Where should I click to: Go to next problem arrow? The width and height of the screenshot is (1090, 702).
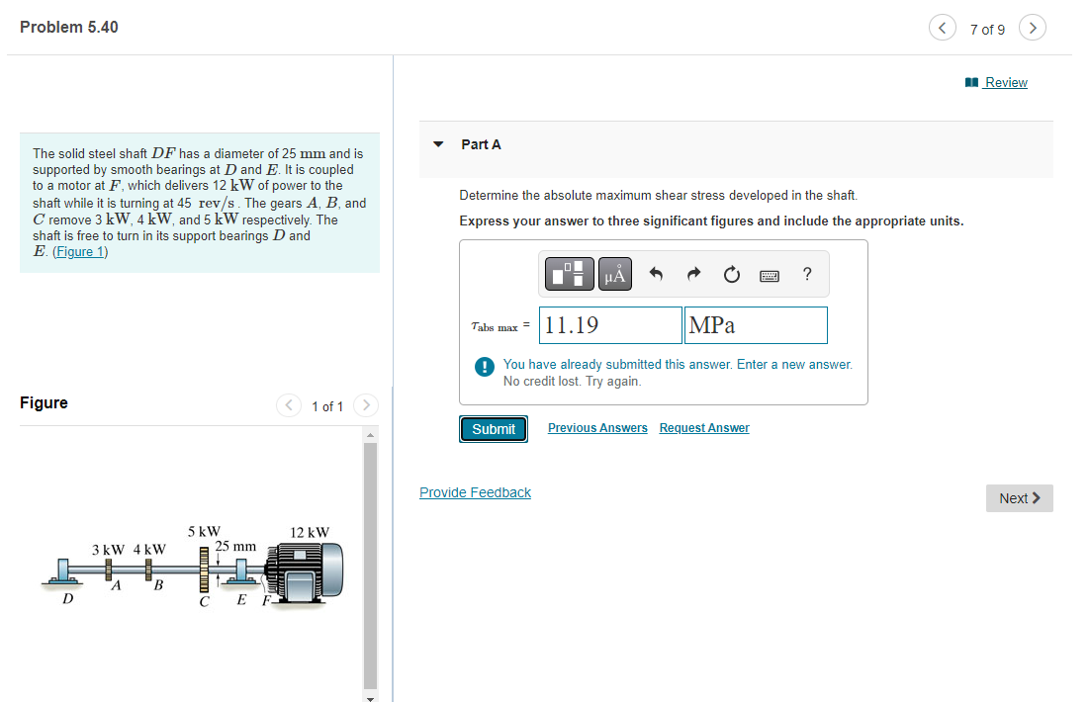click(x=1033, y=28)
